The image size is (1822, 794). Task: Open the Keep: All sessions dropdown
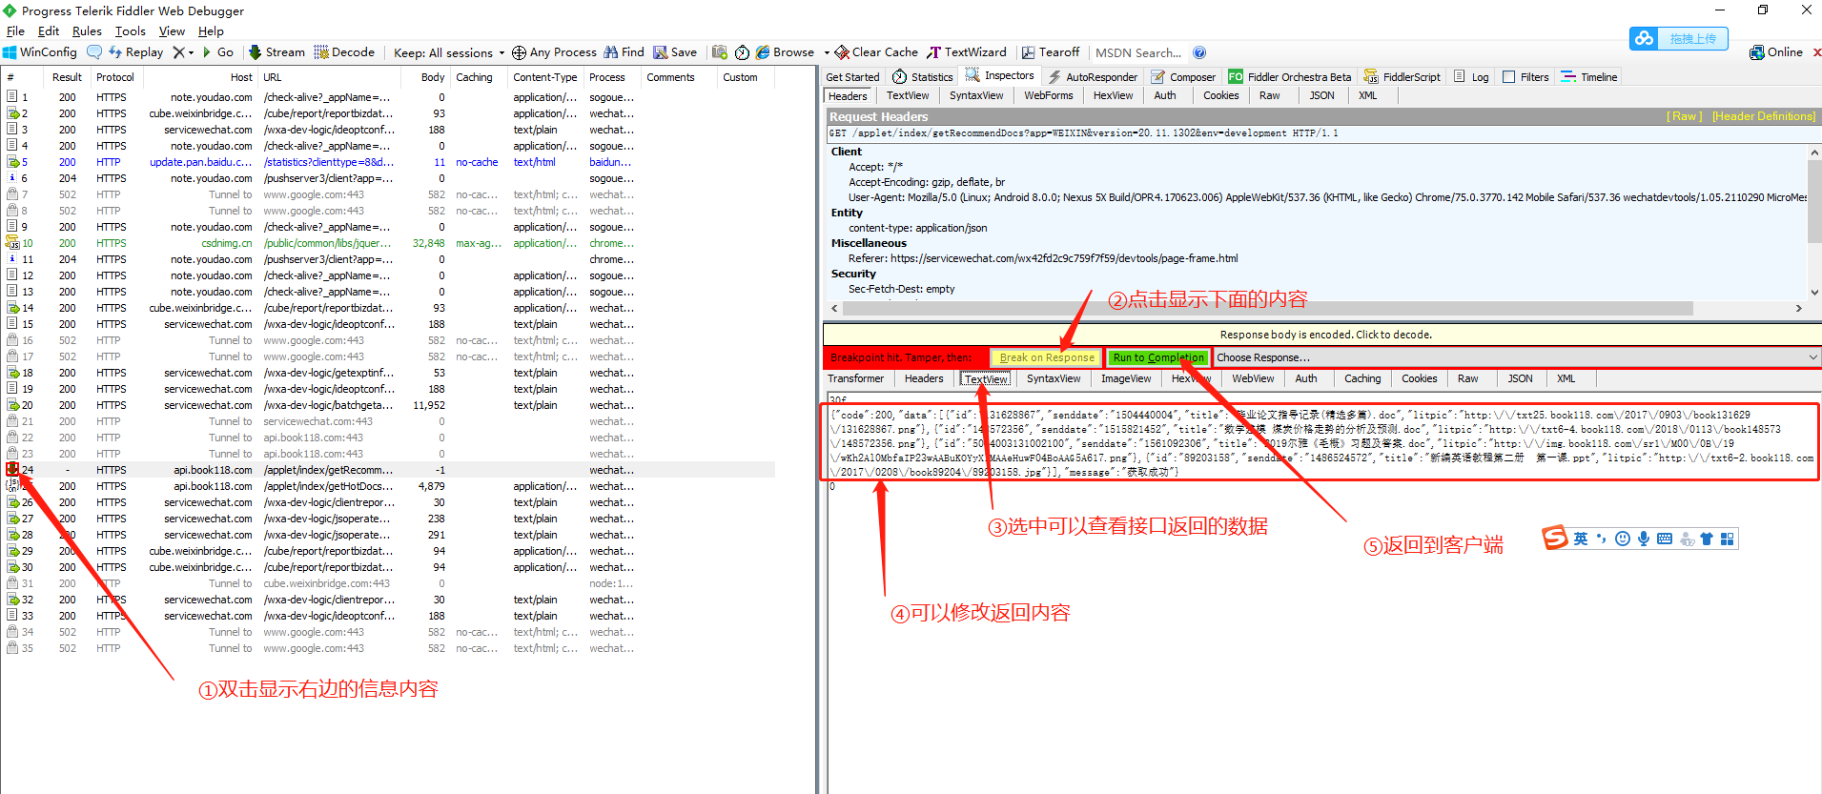pos(449,52)
